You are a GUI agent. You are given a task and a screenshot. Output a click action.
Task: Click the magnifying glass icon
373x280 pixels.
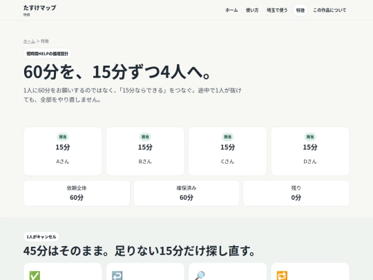(200, 275)
